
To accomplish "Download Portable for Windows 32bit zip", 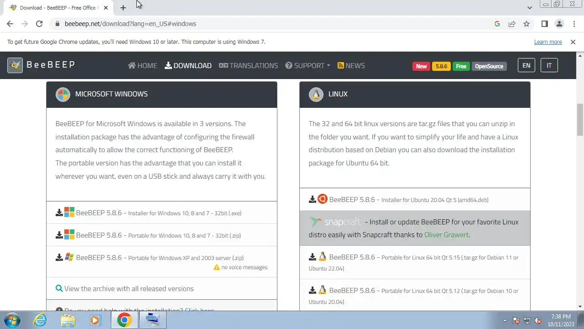I will click(158, 235).
